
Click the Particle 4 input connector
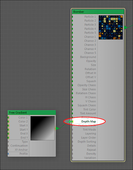(72, 29)
